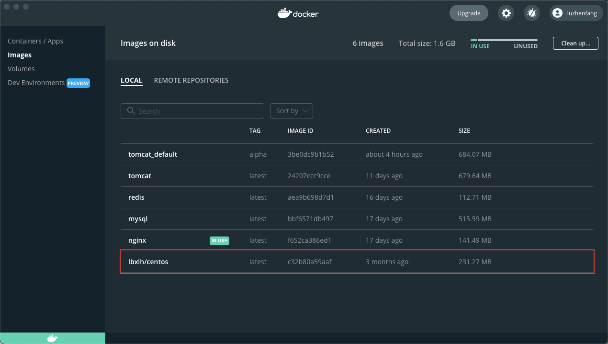This screenshot has width=608, height=344.
Task: Click the Docker whale logo in title bar
Action: (298, 13)
